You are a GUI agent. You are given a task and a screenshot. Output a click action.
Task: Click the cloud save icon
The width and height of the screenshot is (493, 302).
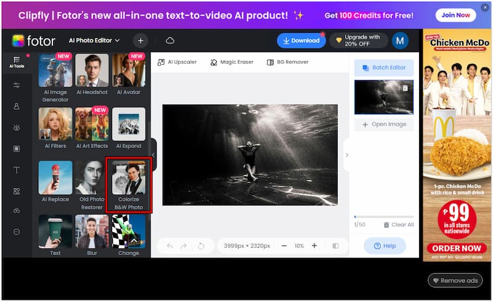[x=170, y=41]
